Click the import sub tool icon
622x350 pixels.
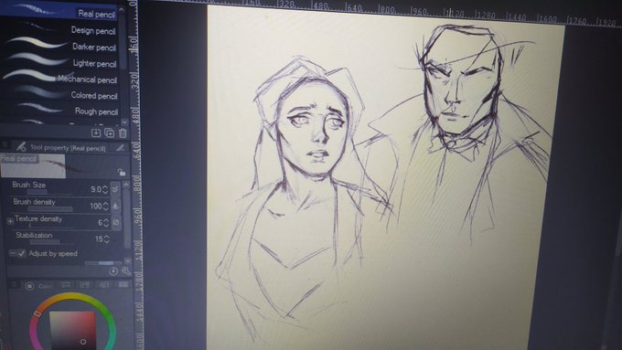tap(96, 133)
